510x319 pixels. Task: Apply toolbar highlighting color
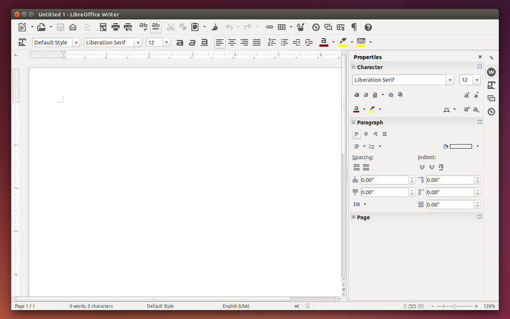342,42
